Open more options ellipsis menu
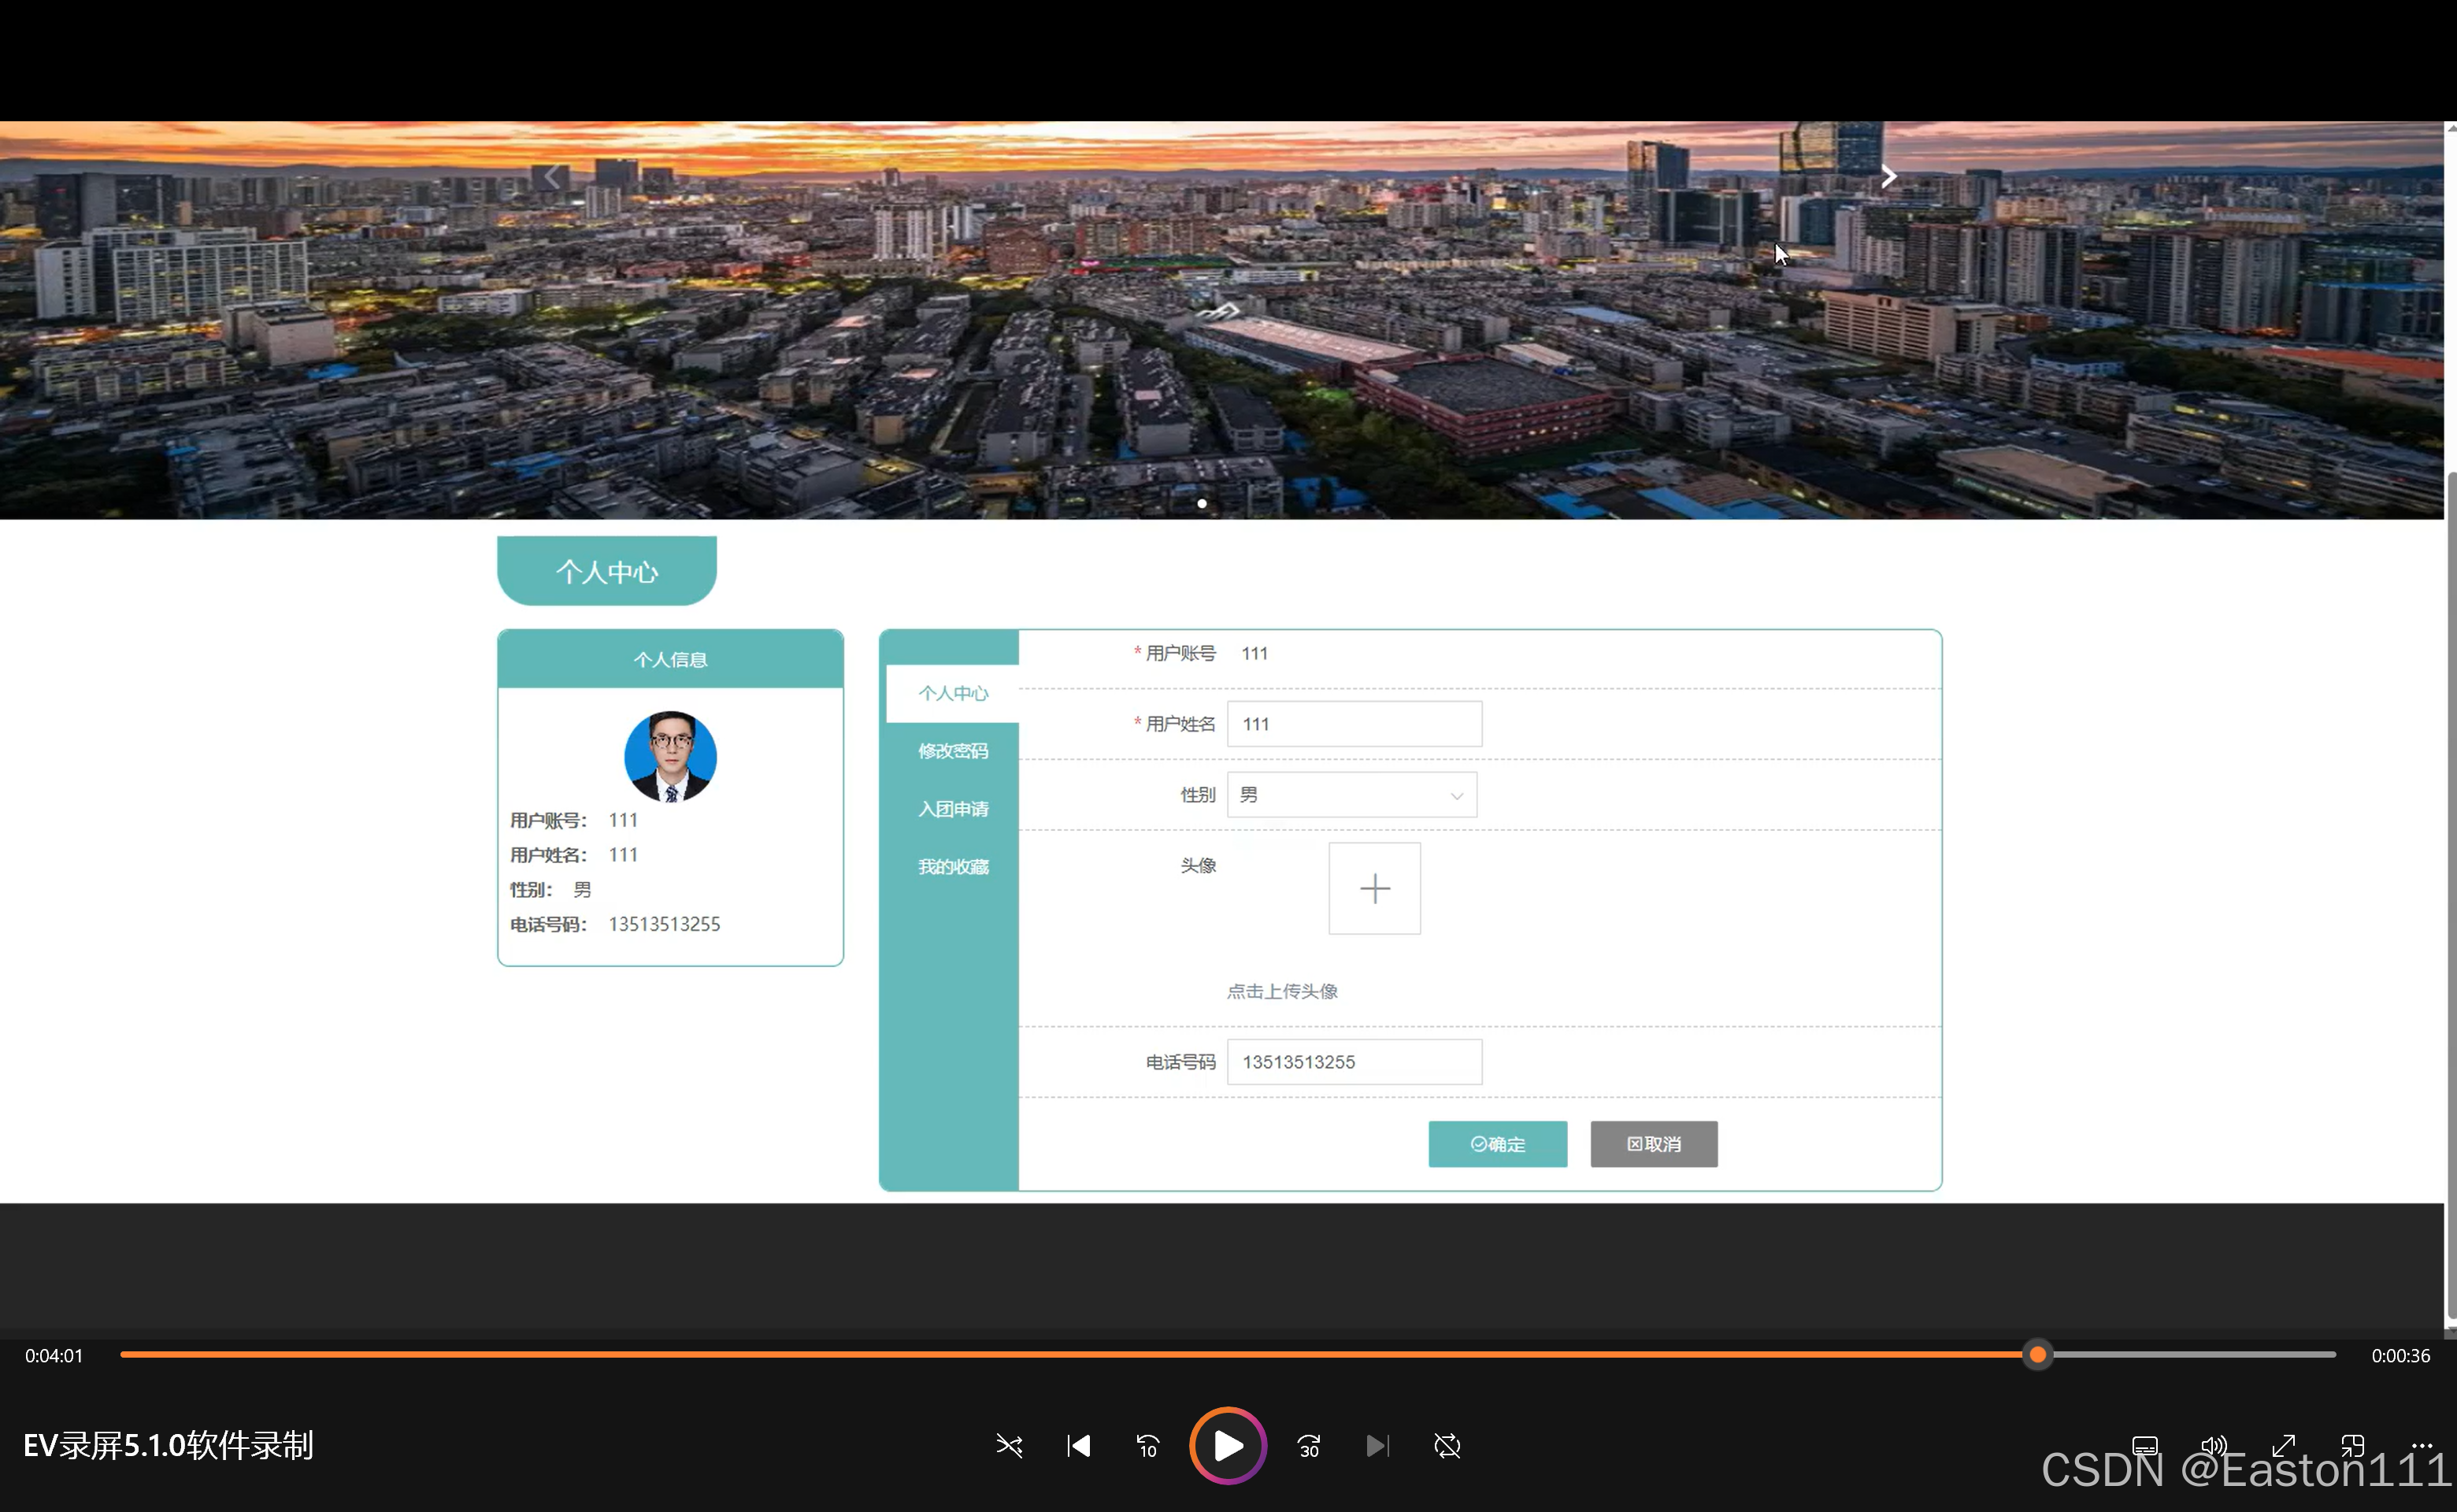The width and height of the screenshot is (2457, 1512). pyautogui.click(x=2421, y=1445)
